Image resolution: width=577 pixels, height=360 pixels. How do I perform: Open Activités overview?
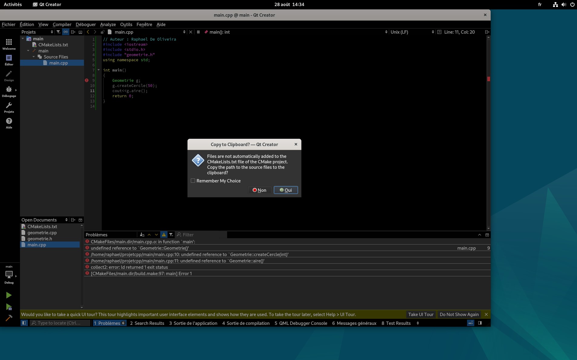(13, 4)
